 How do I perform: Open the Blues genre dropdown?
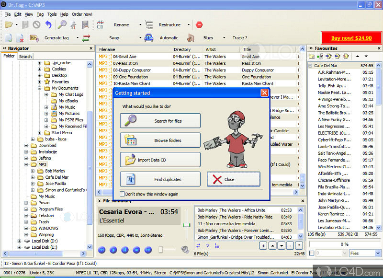(x=224, y=38)
